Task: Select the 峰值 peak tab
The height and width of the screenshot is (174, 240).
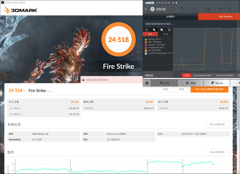Action: tap(150, 34)
